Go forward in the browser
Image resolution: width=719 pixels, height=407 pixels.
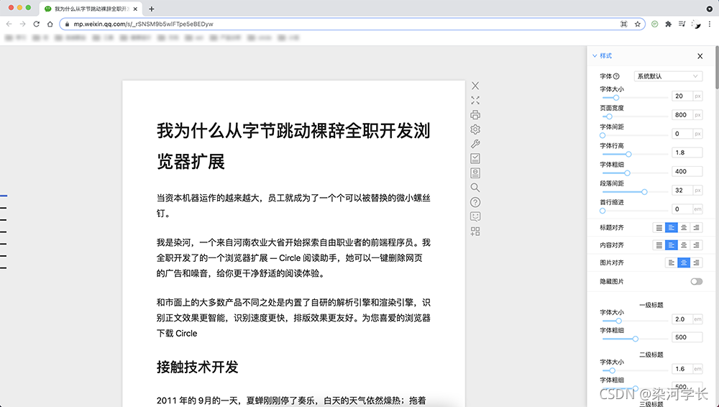tap(22, 24)
